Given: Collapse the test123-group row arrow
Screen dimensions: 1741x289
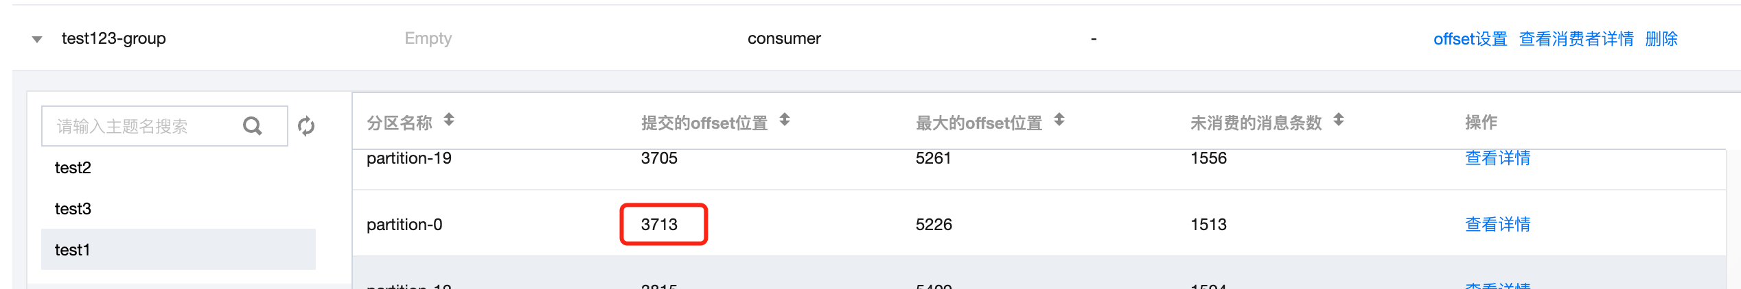Looking at the screenshot, I should [x=37, y=39].
